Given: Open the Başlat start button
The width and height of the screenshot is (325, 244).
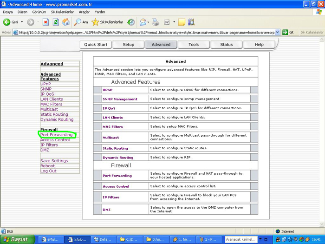Looking at the screenshot, I should 17,239.
